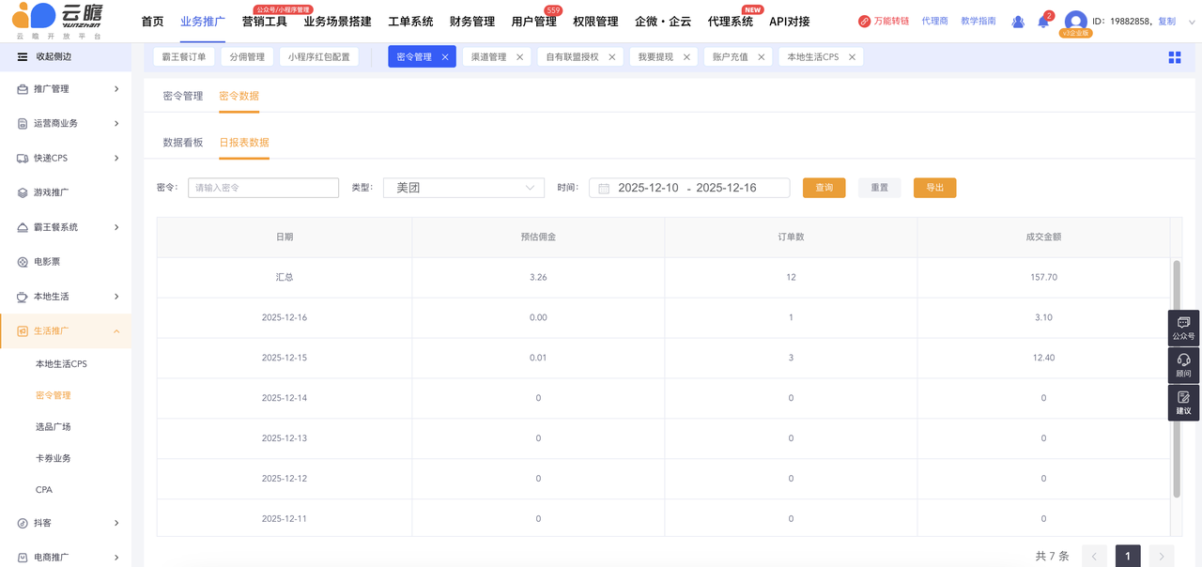Screen dimensions: 1202x567
Task: Click the 导出 export button
Action: click(x=934, y=188)
